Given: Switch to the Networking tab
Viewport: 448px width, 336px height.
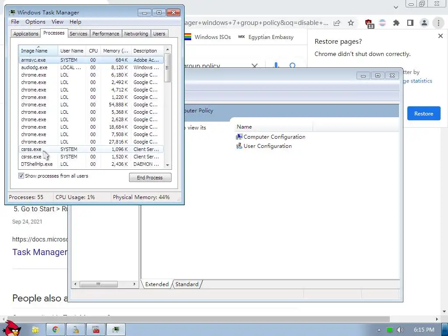Looking at the screenshot, I should click(136, 34).
